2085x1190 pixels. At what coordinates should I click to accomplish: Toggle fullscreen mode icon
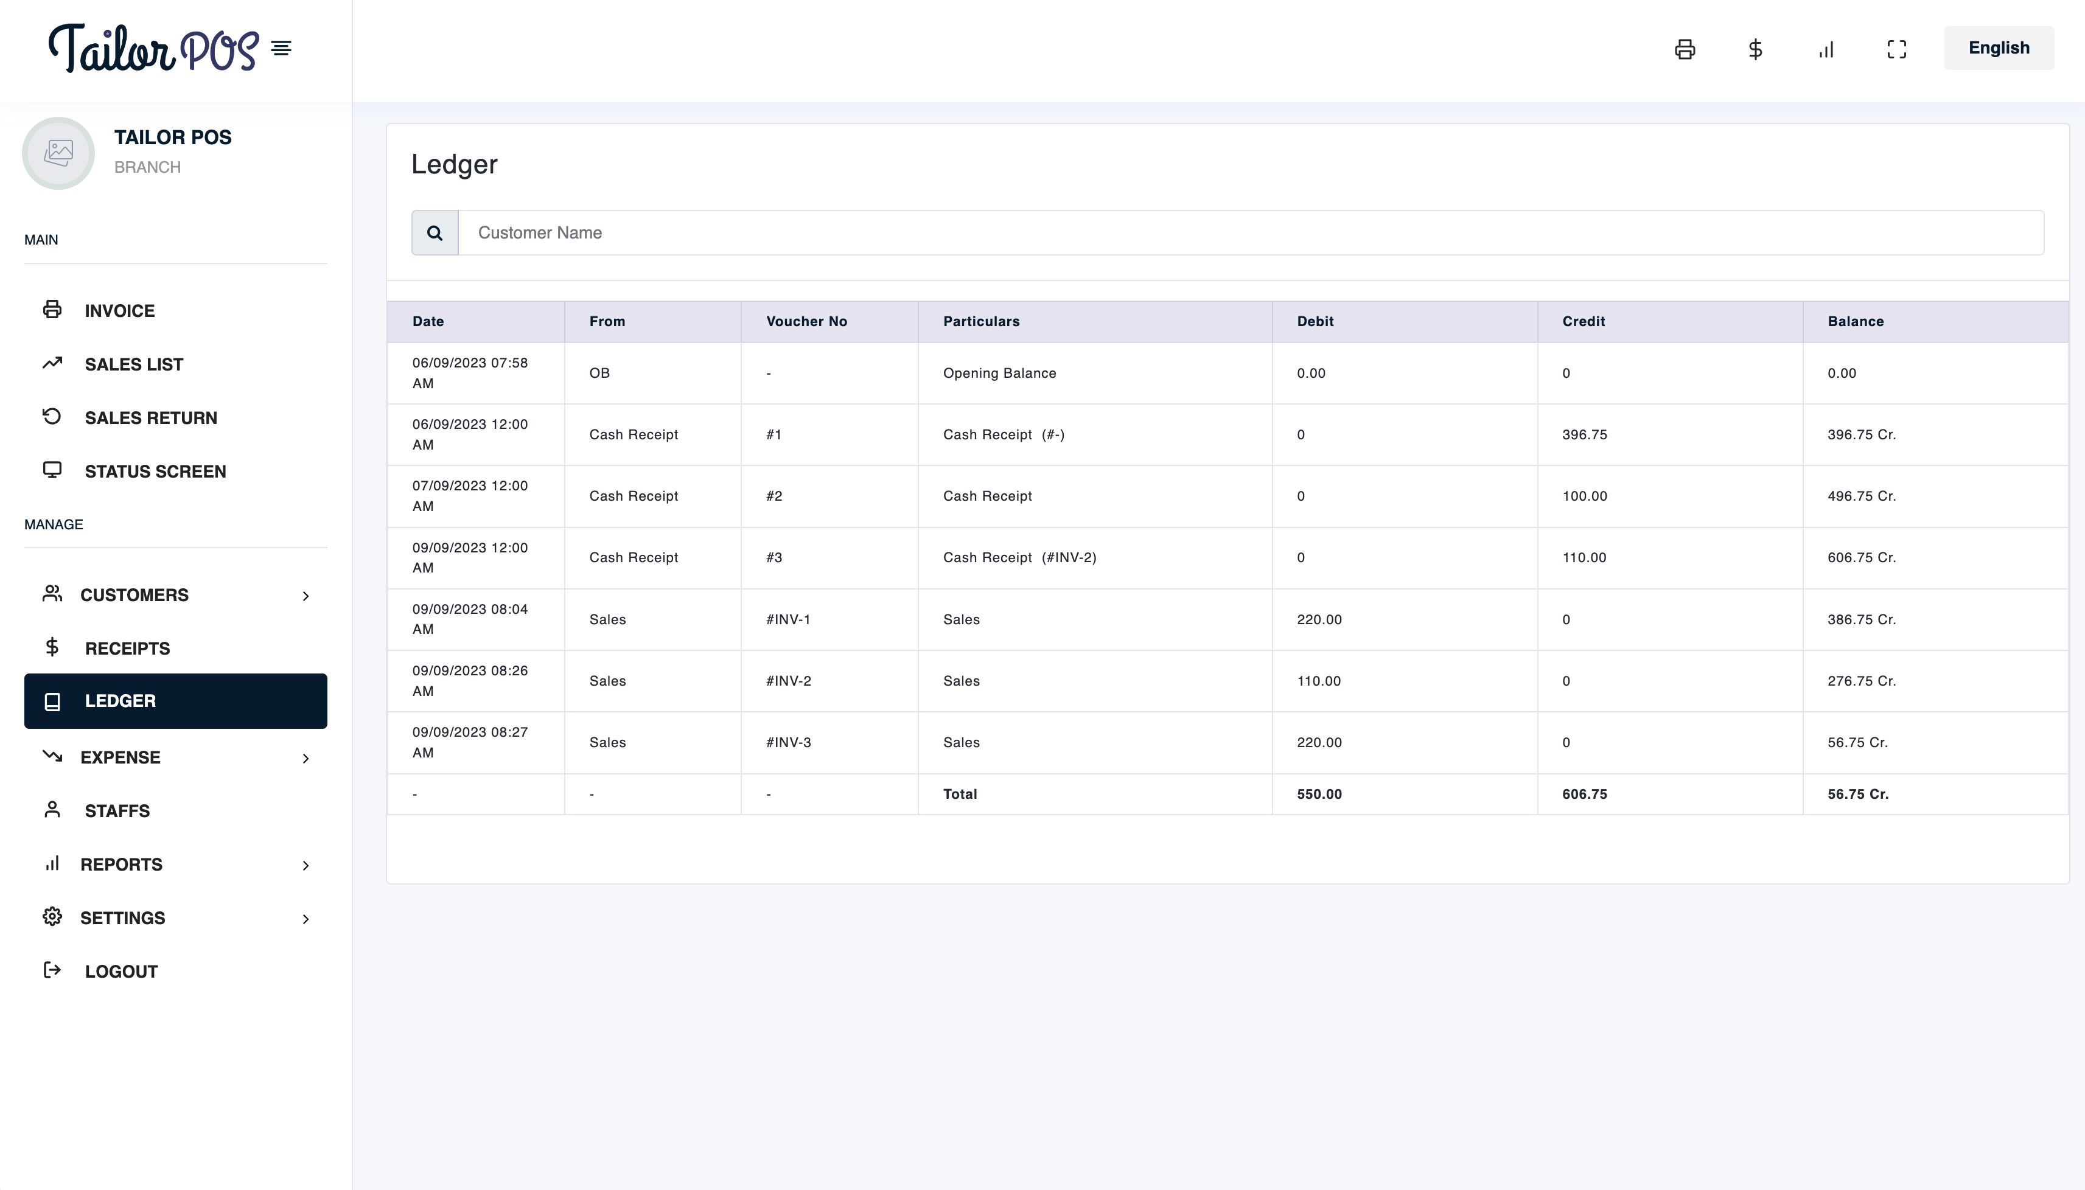tap(1896, 49)
